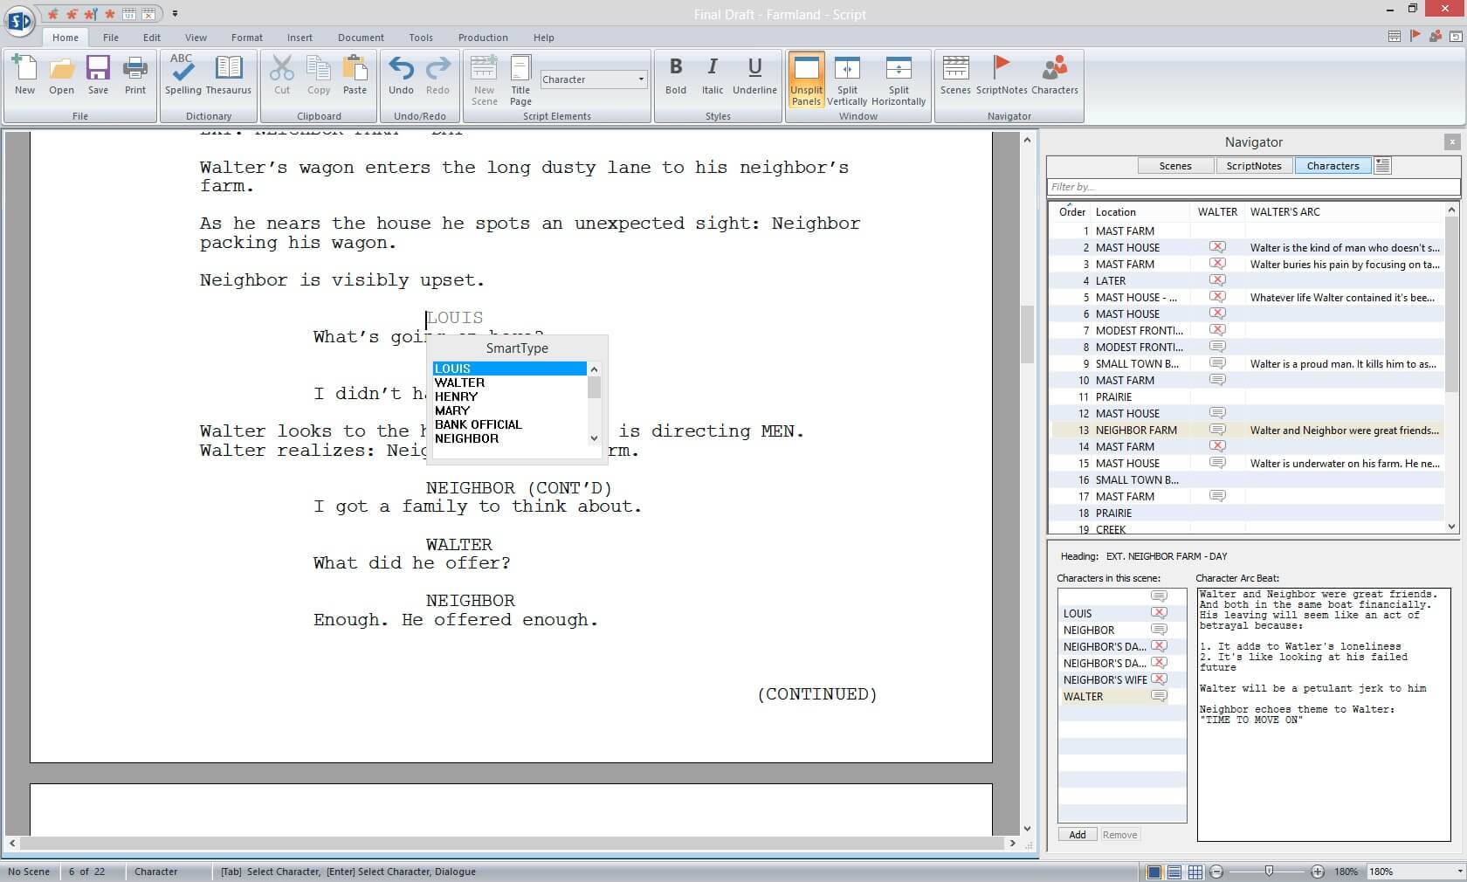Switch to the Production ribbon tab

click(x=483, y=38)
